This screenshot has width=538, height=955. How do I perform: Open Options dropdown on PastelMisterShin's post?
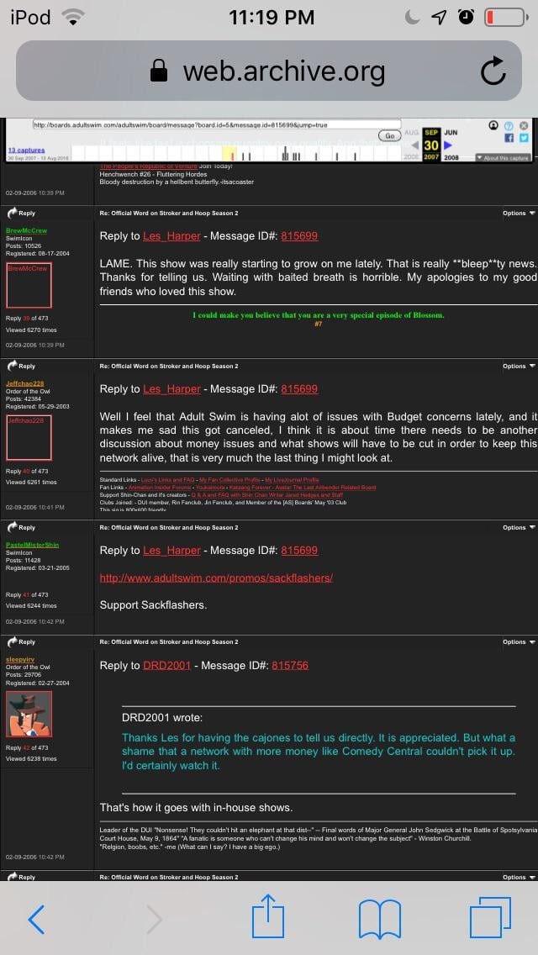pyautogui.click(x=520, y=527)
